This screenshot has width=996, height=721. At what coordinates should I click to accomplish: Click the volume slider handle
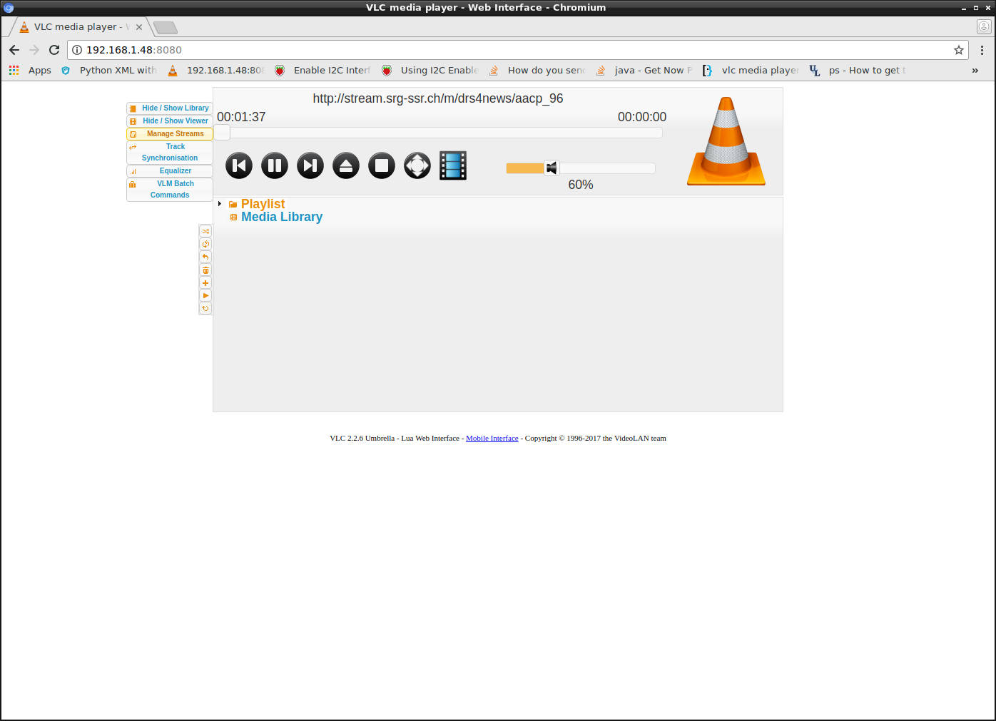(x=552, y=168)
